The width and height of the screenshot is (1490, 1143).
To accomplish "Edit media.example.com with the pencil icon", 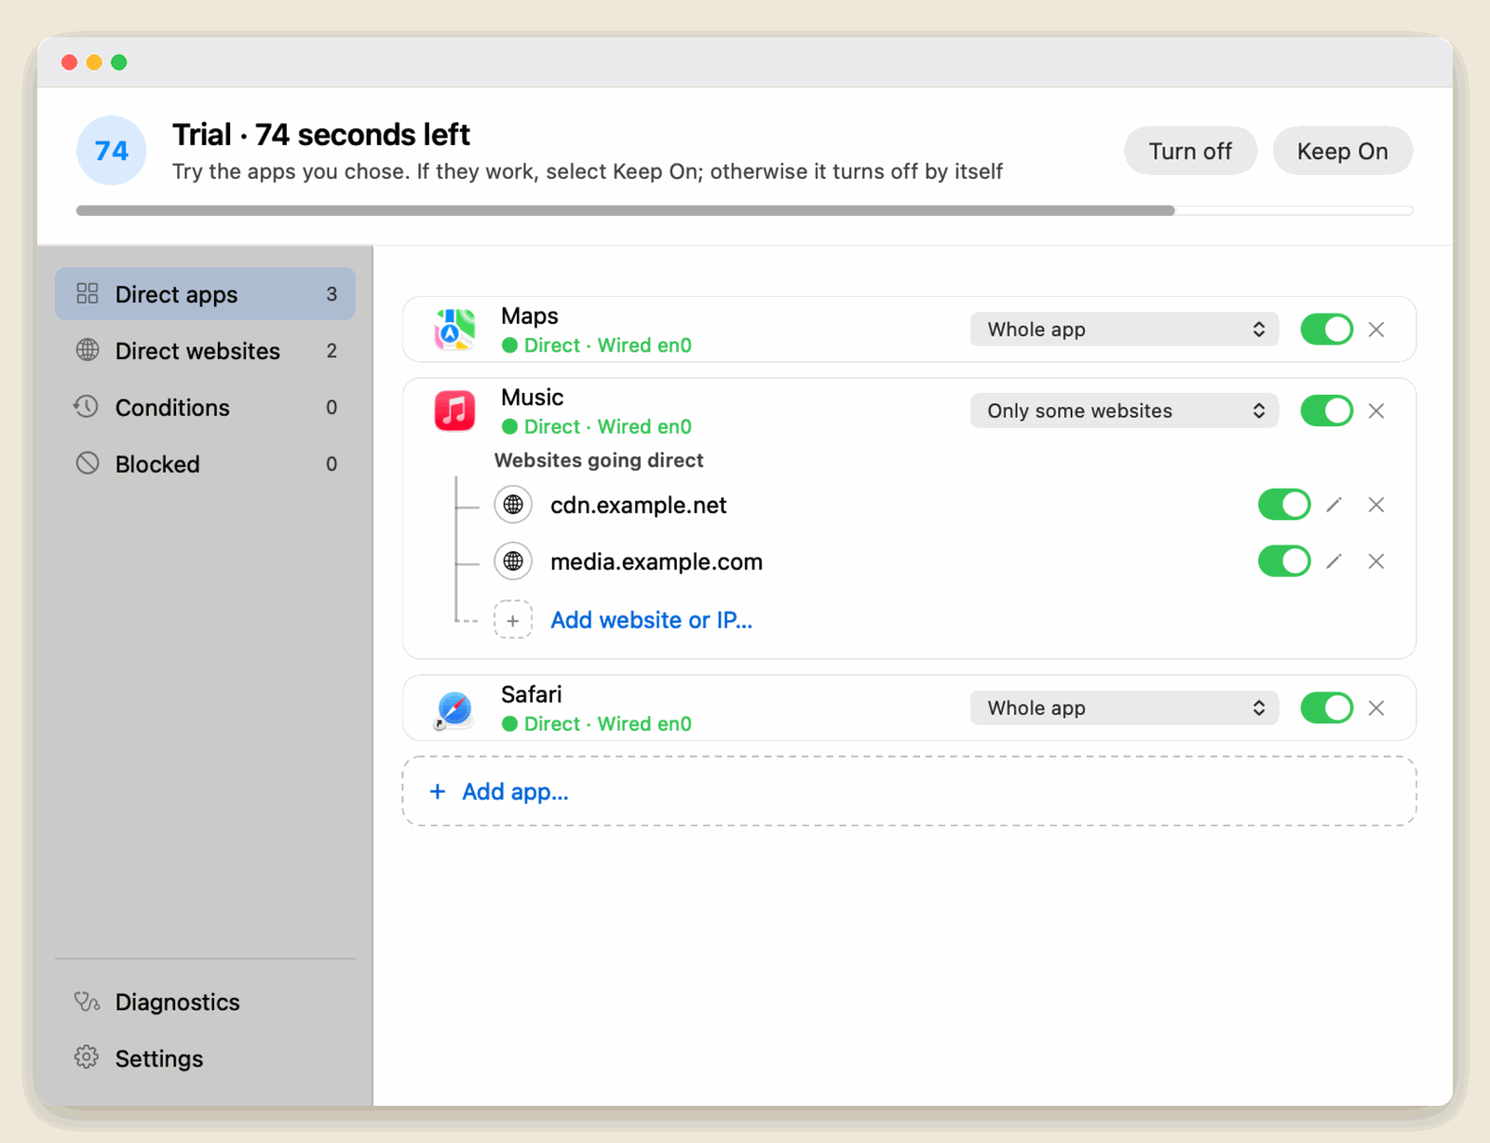I will pos(1334,561).
